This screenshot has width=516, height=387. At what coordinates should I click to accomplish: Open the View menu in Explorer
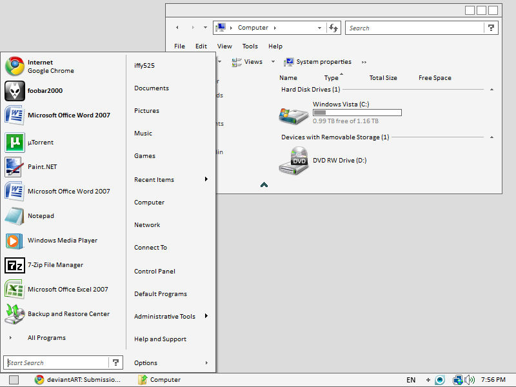[224, 46]
